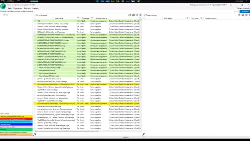Open the Действия menu
Screen dimensions: 250x141
(27, 8)
